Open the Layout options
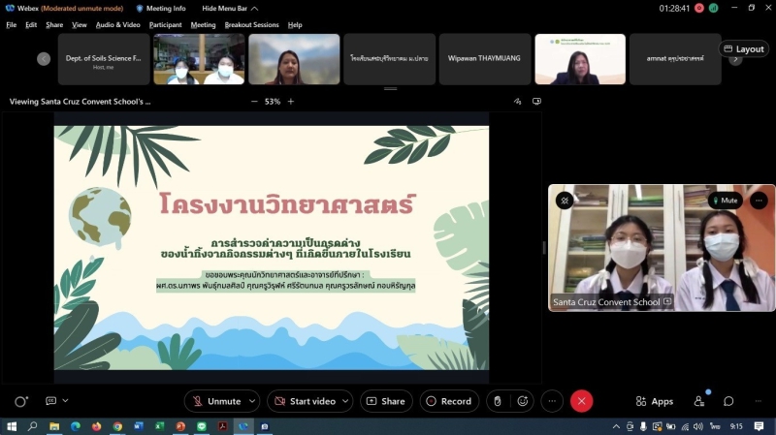The image size is (776, 435). click(x=743, y=48)
